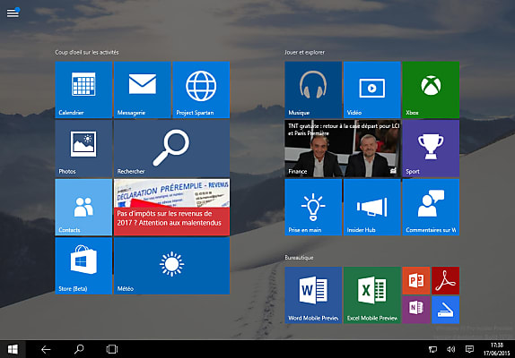Open the tax news live tile

tap(171, 207)
